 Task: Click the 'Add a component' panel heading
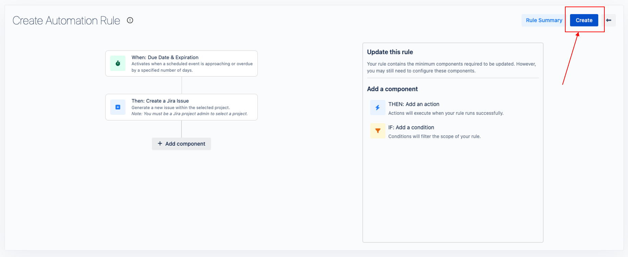tap(392, 89)
